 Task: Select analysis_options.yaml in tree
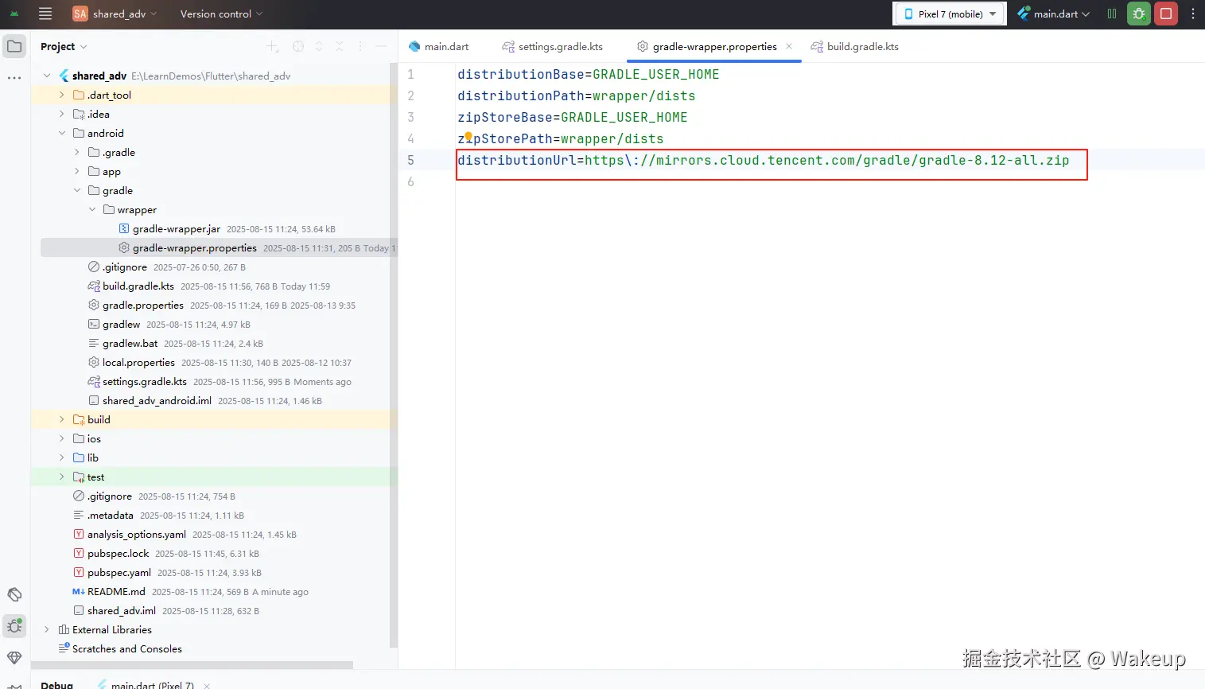(137, 534)
